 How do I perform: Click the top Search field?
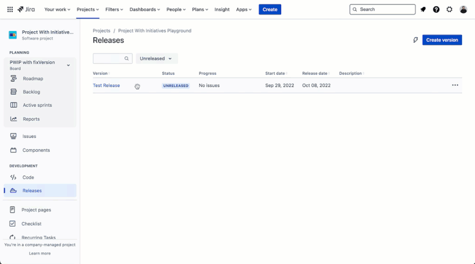(x=382, y=10)
